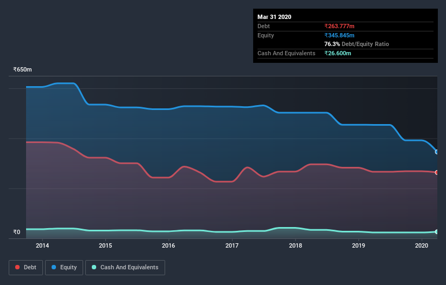Click the 76.3% Debt/Equity Ratio text
The image size is (446, 285).
(356, 44)
